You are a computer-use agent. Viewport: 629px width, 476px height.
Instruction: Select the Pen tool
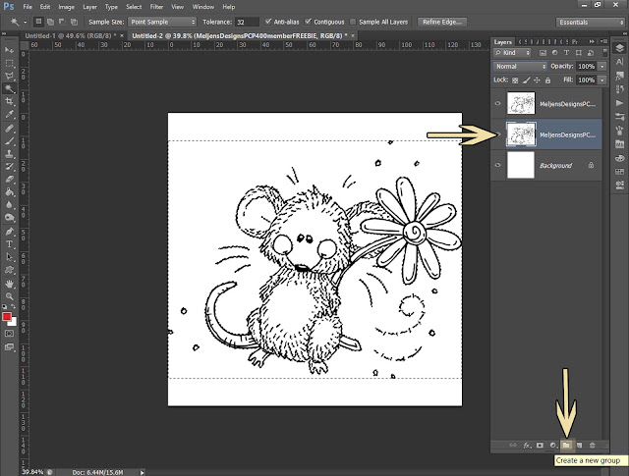point(9,232)
